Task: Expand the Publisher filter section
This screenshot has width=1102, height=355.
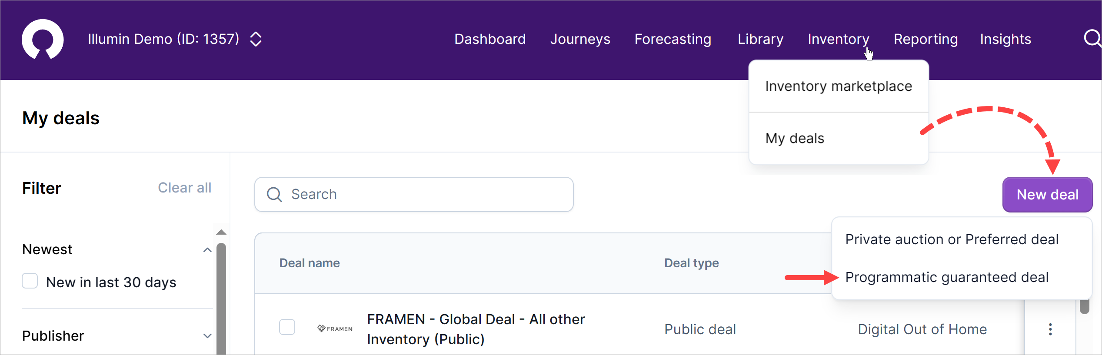Action: (x=207, y=336)
